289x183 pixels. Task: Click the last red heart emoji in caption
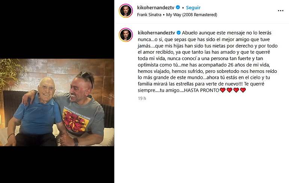pos(243,90)
